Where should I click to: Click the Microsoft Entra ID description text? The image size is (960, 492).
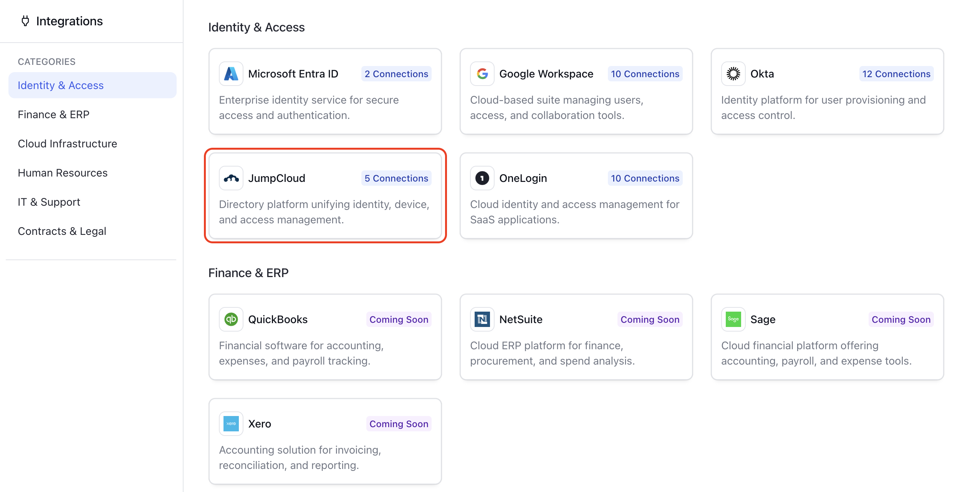pos(309,107)
